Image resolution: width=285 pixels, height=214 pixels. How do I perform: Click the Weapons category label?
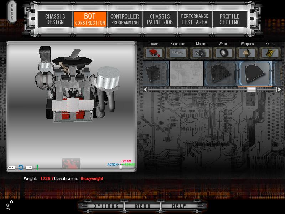pyautogui.click(x=247, y=44)
